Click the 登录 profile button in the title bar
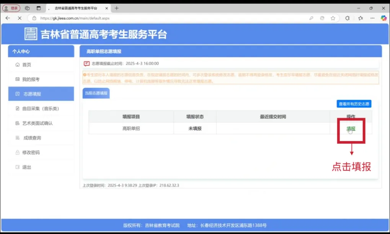This screenshot has width=390, height=234. click(x=11, y=8)
